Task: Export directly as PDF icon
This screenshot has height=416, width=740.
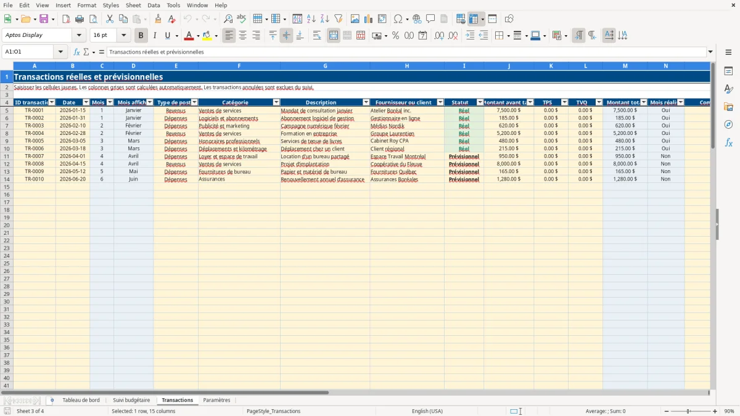Action: [66, 19]
